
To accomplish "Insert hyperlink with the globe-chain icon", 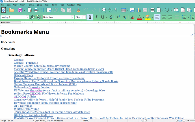I will point(176,10).
